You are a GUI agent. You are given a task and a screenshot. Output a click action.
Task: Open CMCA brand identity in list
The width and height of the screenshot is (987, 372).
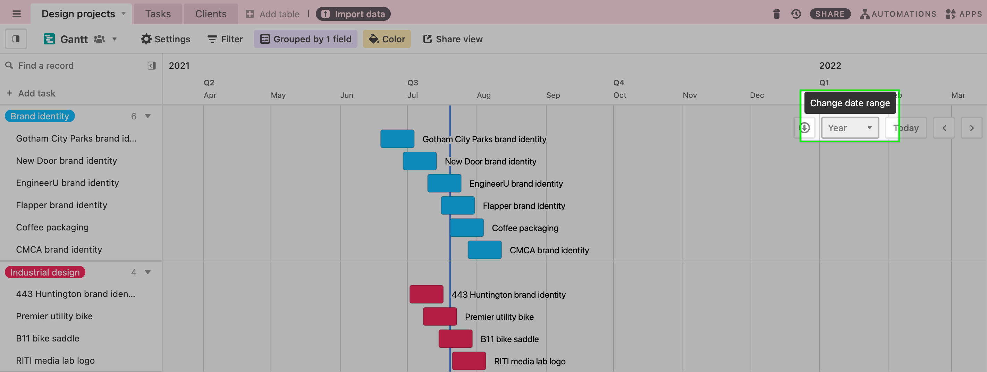click(x=59, y=250)
